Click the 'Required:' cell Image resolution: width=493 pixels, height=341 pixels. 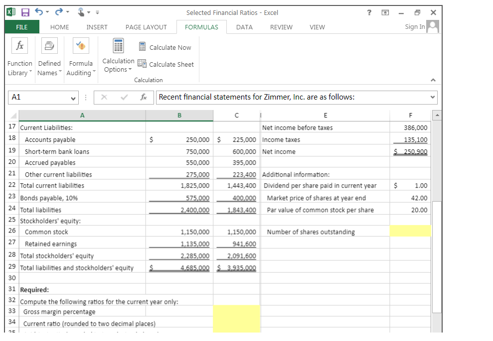tap(82, 290)
